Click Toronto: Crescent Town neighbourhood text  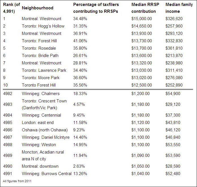pyautogui.click(x=44, y=104)
